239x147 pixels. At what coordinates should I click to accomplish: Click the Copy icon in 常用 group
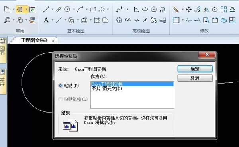7,10
